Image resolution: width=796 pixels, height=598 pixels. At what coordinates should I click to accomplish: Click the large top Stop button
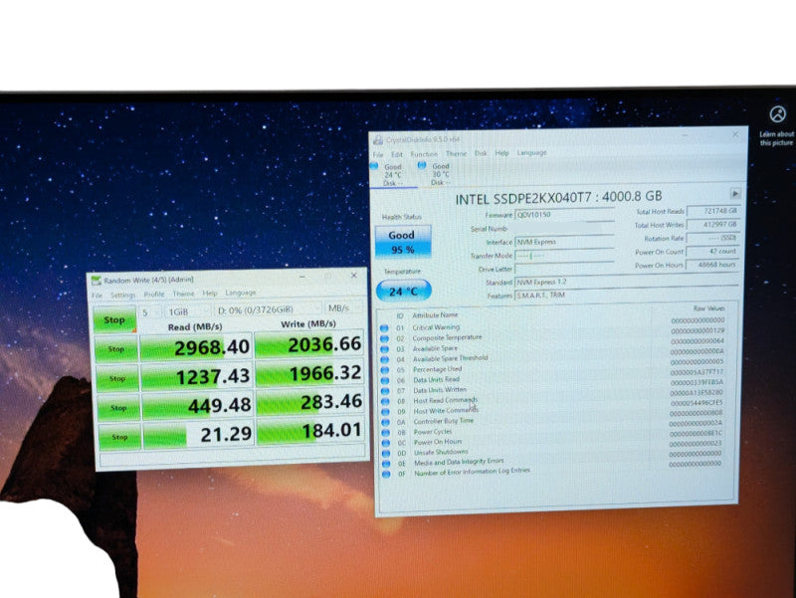click(x=114, y=319)
